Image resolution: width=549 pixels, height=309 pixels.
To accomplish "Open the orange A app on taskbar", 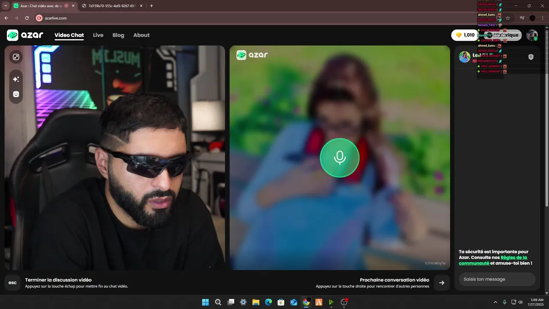I will tap(319, 302).
